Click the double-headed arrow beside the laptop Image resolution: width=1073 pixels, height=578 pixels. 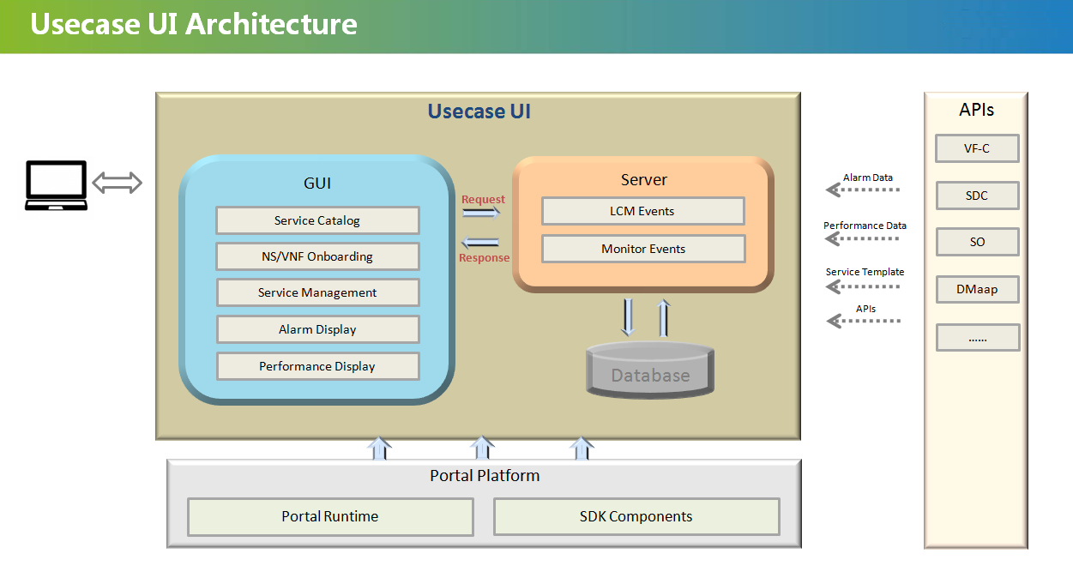pyautogui.click(x=117, y=182)
